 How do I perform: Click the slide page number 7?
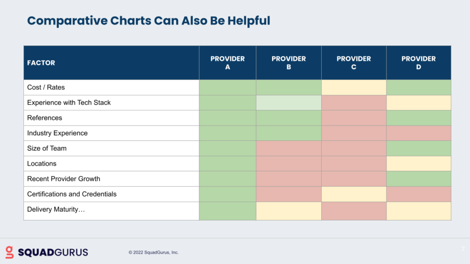463,249
